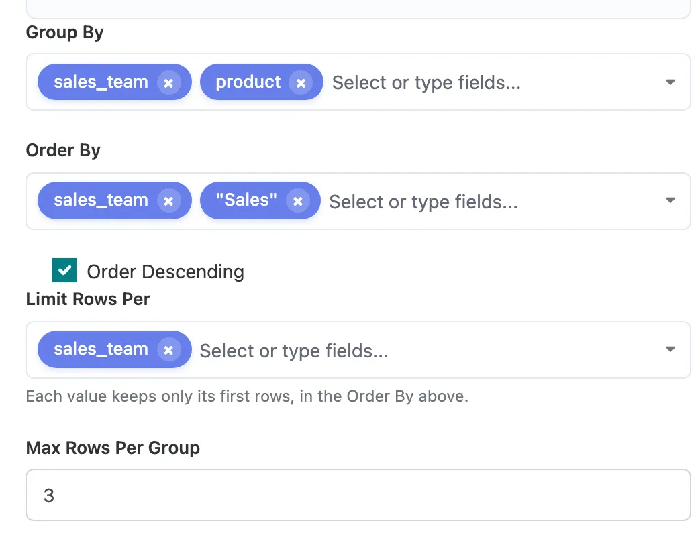Select sales_team tag label in Limit Rows Per
Viewport: 698px width, 539px height.
point(101,349)
